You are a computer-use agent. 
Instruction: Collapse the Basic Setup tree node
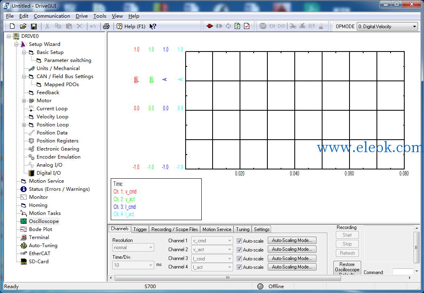[24, 52]
